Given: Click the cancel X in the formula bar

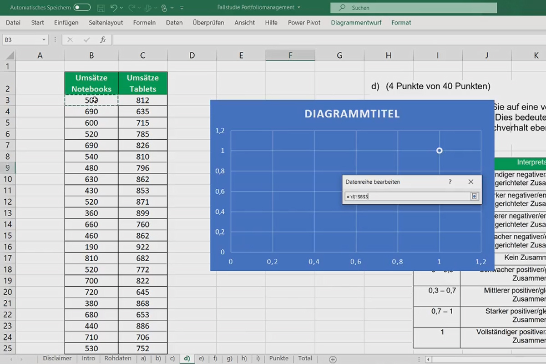Looking at the screenshot, I should 70,40.
